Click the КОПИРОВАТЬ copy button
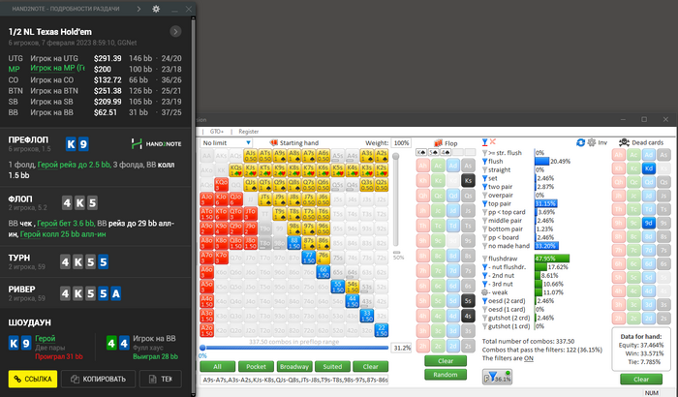The height and width of the screenshot is (397, 678). [x=98, y=379]
